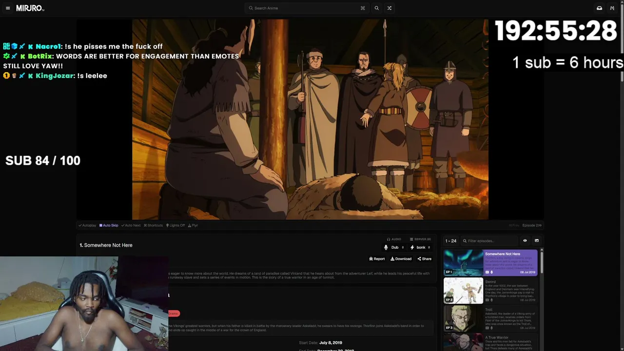
Task: Click the microphone dub icon on the Troll card
Action: 491,328
